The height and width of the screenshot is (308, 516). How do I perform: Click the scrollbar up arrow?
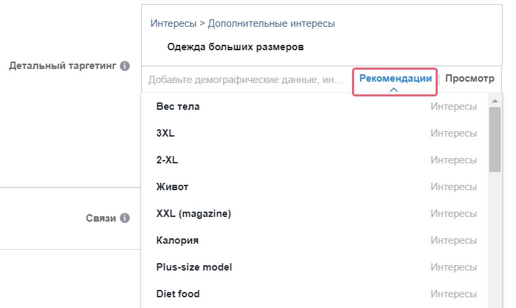[495, 101]
